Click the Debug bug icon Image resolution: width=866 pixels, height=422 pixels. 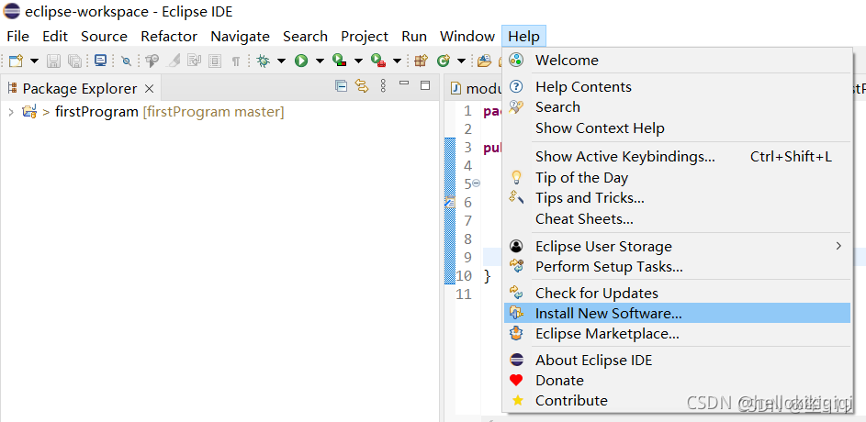pyautogui.click(x=263, y=61)
